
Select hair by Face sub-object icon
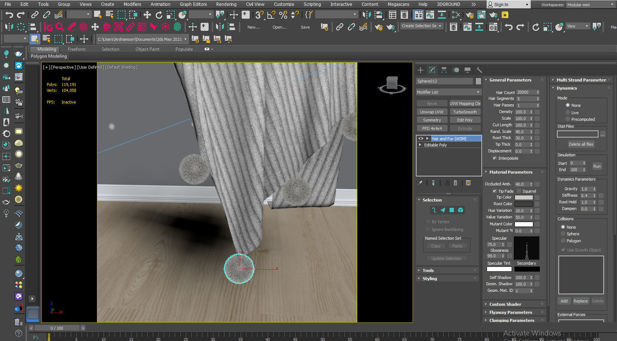click(x=443, y=210)
